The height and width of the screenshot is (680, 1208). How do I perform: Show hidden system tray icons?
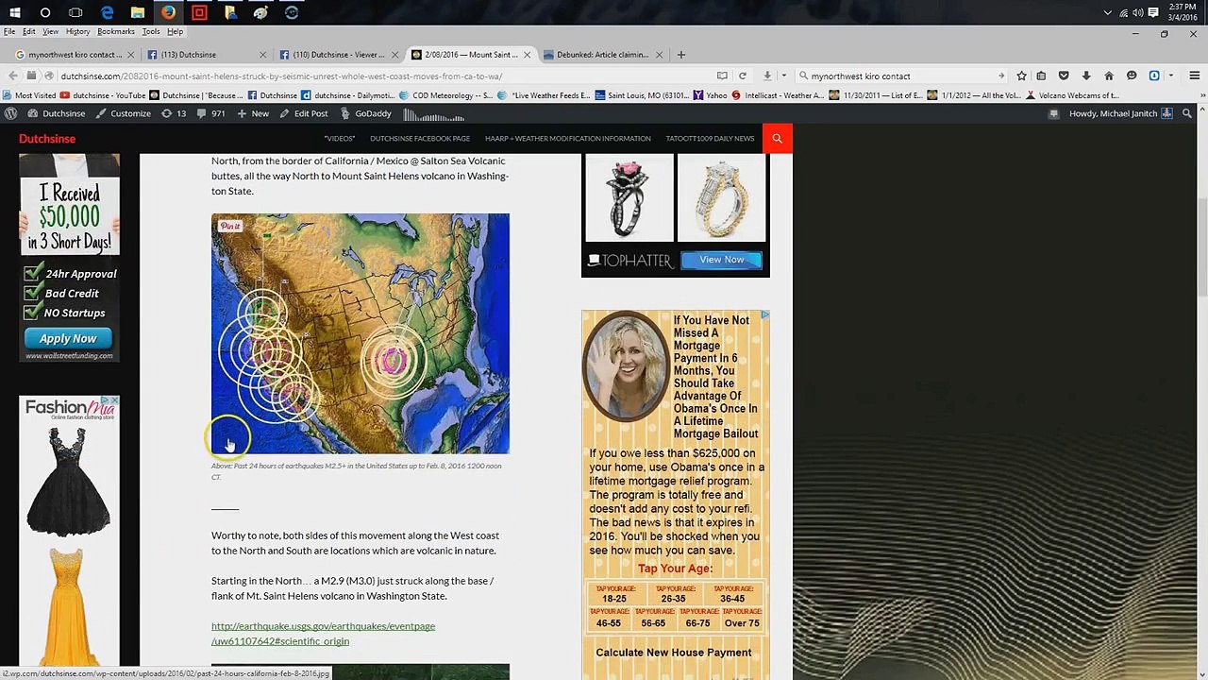1108,12
